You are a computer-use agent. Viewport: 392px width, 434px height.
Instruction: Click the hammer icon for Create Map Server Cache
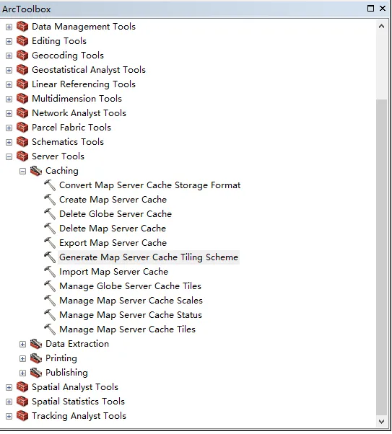[50, 200]
